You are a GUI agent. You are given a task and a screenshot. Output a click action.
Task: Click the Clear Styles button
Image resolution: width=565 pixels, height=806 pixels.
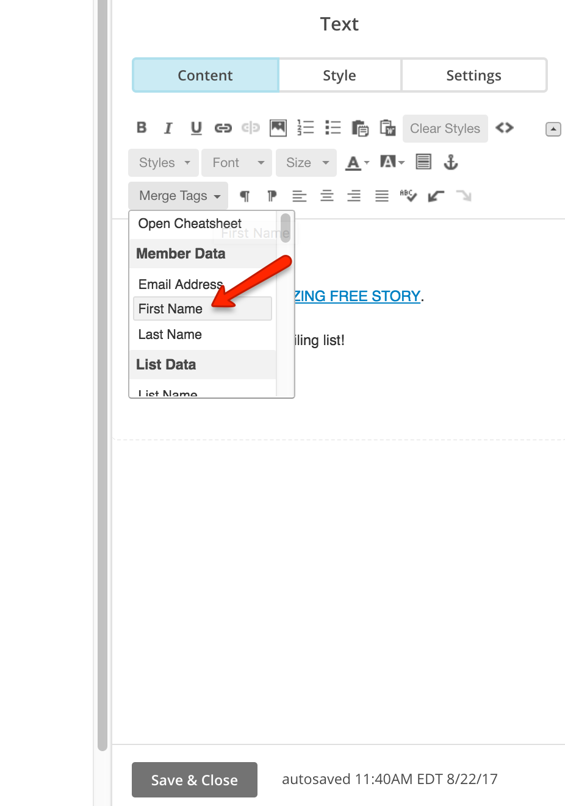click(445, 129)
